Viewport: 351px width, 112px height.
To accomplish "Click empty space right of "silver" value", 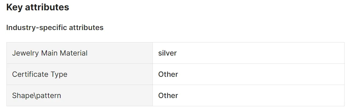I will [260, 53].
